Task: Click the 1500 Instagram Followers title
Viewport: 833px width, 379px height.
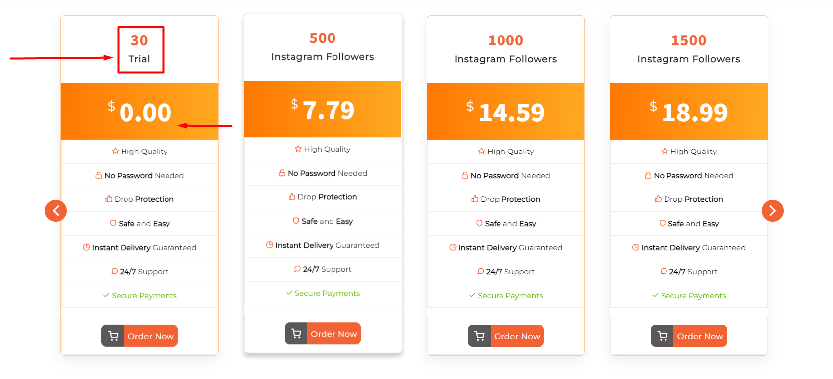Action: tap(688, 49)
